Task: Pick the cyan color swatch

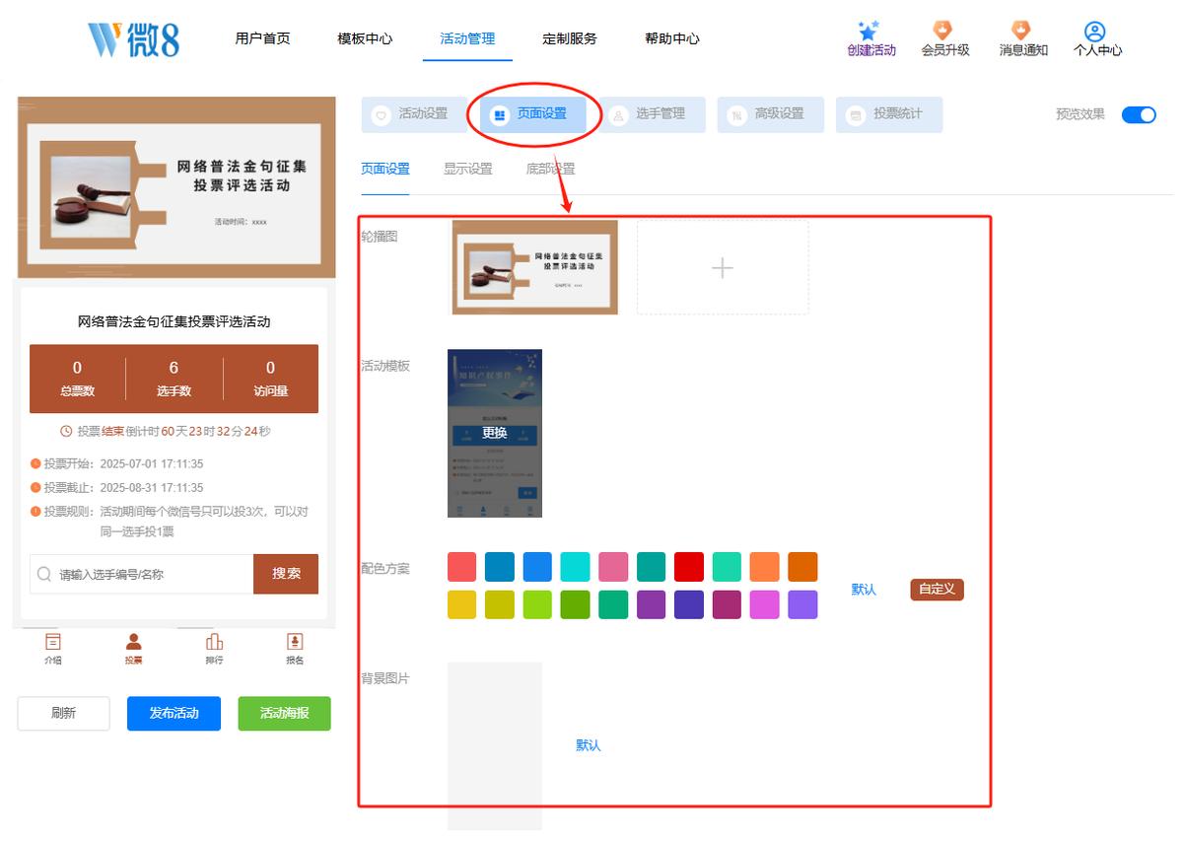Action: click(x=576, y=567)
